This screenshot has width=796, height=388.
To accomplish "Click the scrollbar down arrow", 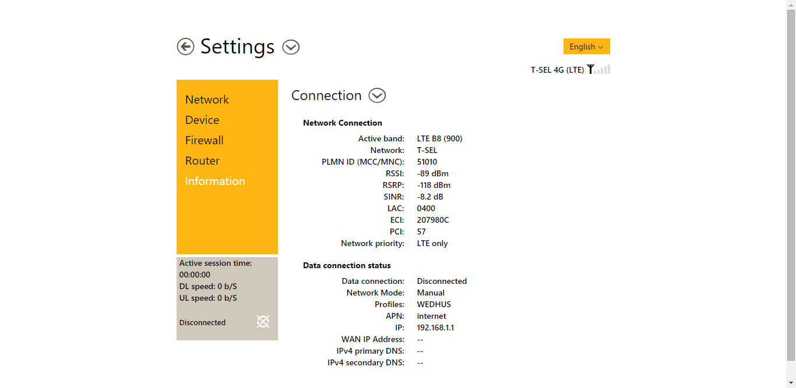I will click(x=791, y=383).
